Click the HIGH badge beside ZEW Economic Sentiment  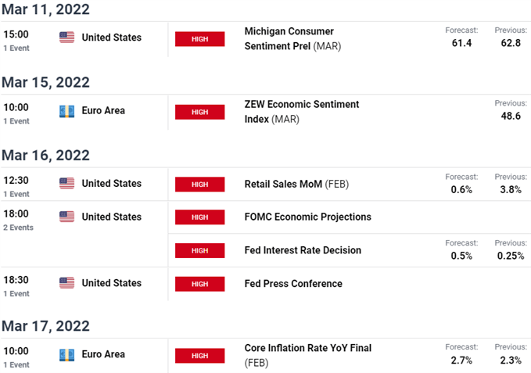click(x=199, y=112)
